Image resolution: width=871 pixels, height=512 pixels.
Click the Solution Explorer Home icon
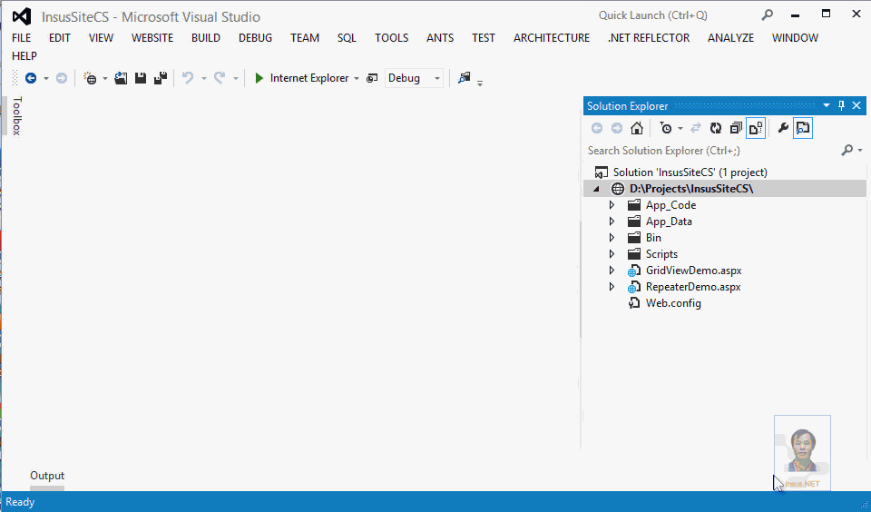637,128
